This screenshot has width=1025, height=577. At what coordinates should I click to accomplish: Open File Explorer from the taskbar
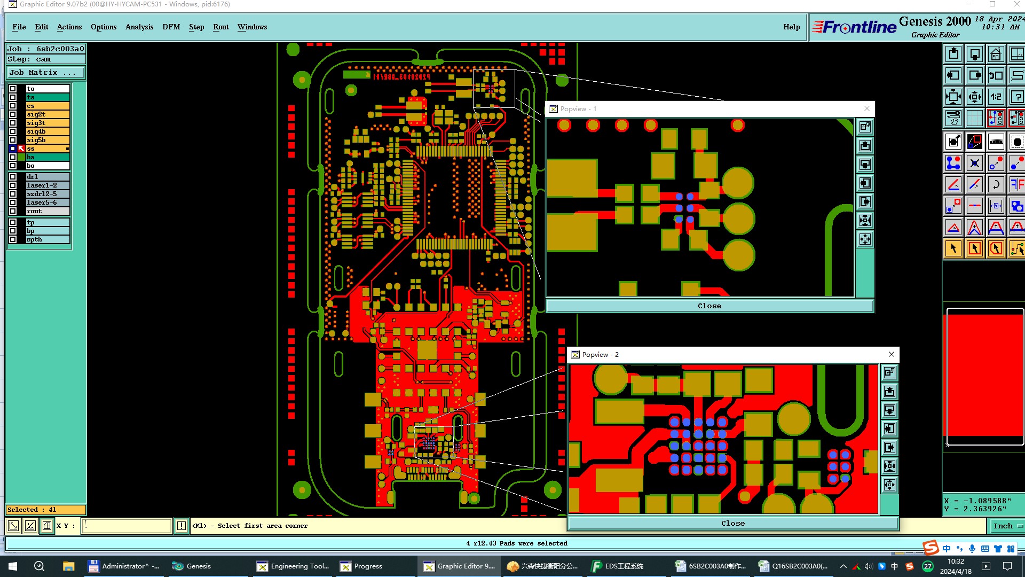pyautogui.click(x=68, y=566)
